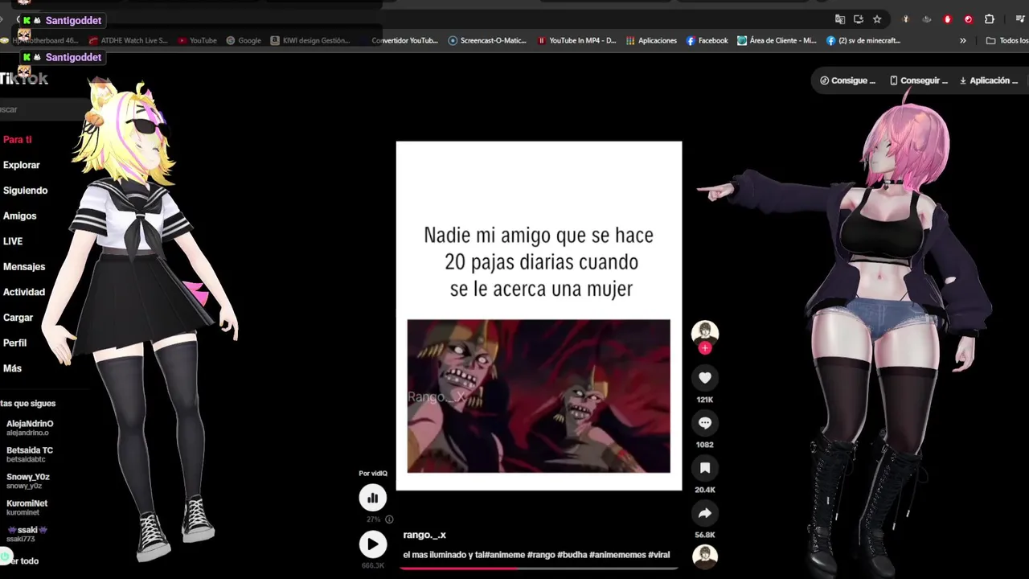Seek along the video progress bar

[539, 568]
